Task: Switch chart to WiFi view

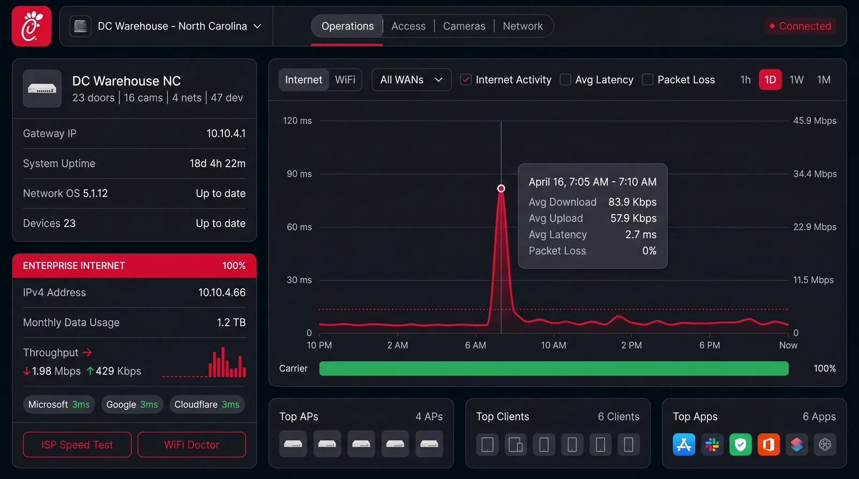Action: (x=345, y=80)
